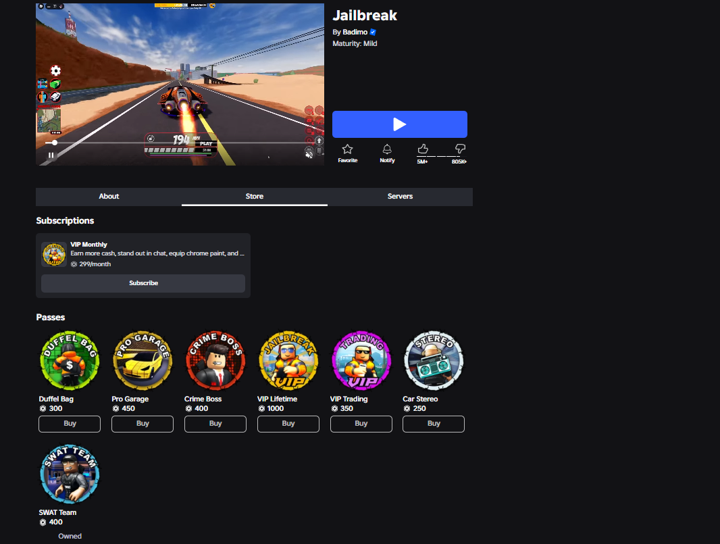720x544 pixels.
Task: Open the Car Stereo pass name link
Action: tap(420, 399)
